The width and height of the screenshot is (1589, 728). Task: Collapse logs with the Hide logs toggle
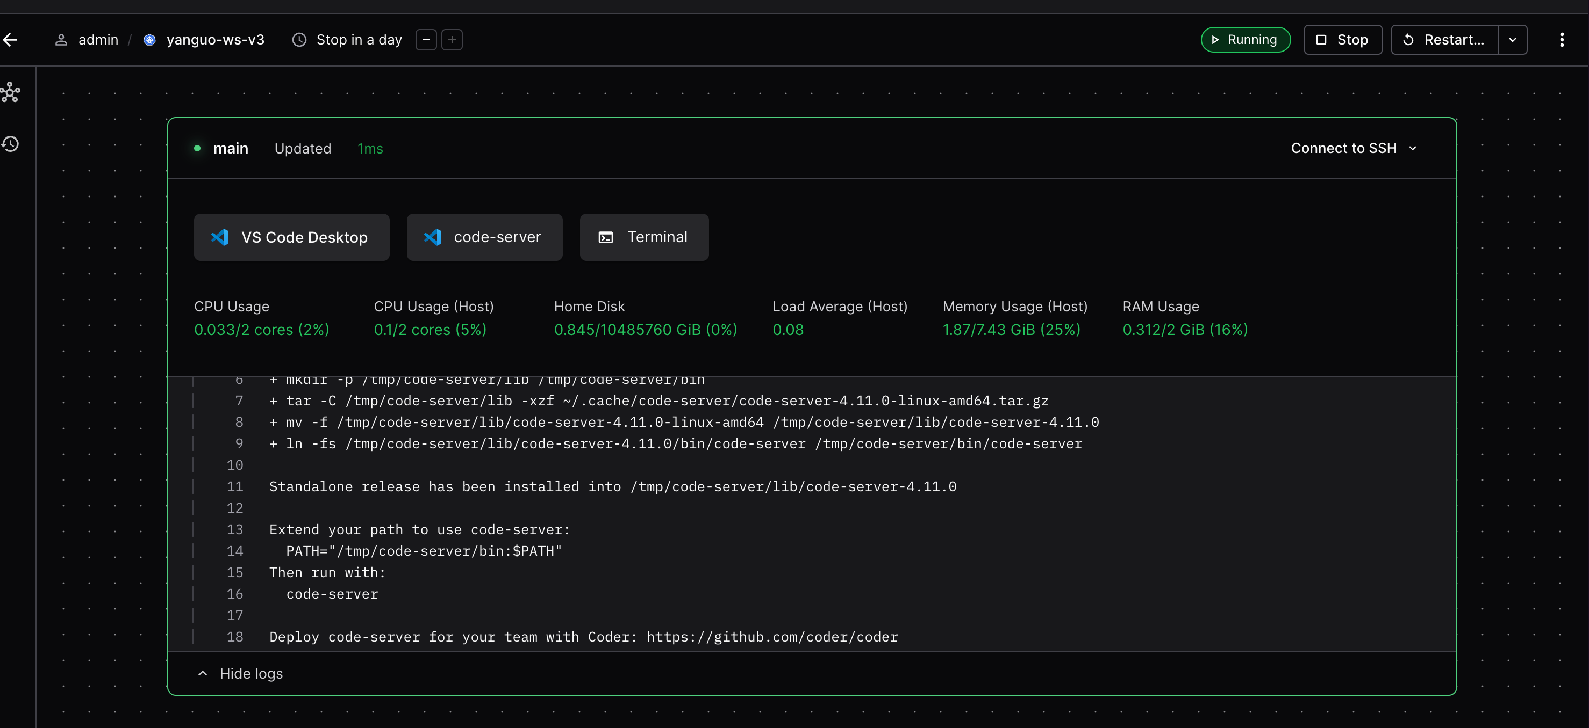240,673
